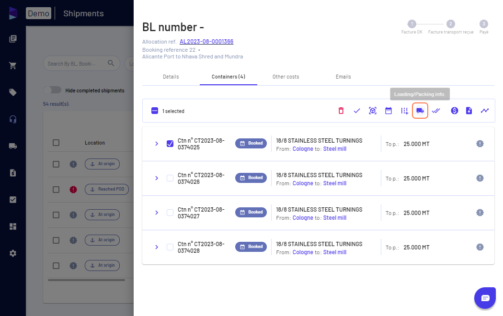503x316 pixels.
Task: Open the price tag sidebar icon
Action: pos(13,92)
